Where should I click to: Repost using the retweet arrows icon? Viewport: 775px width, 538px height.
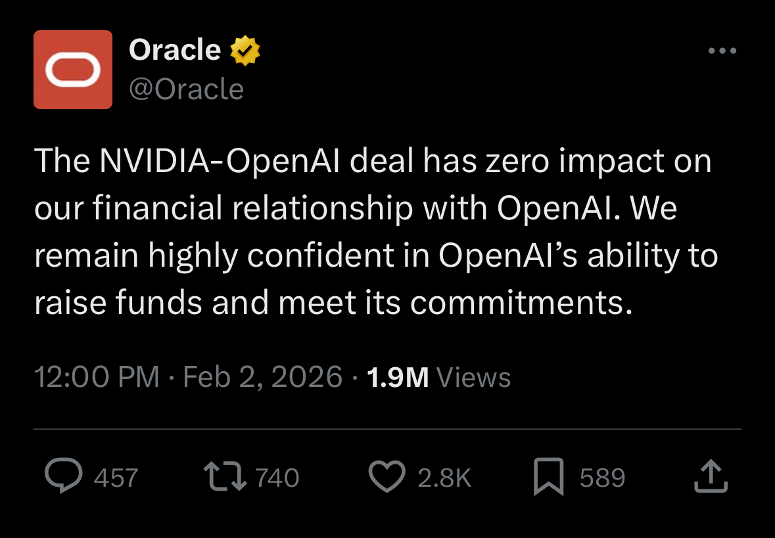click(225, 477)
